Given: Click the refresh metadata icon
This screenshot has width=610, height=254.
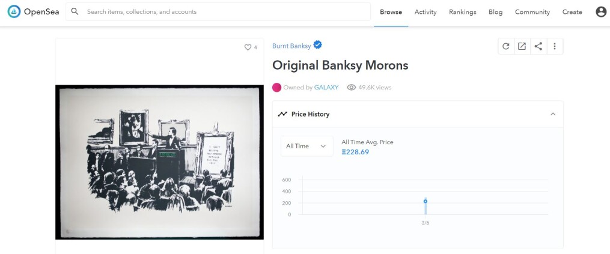Looking at the screenshot, I should [x=506, y=46].
